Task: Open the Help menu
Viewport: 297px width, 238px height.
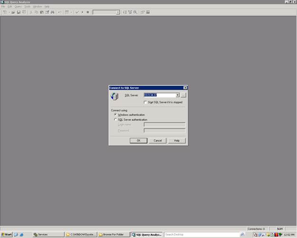Action: tap(47, 7)
